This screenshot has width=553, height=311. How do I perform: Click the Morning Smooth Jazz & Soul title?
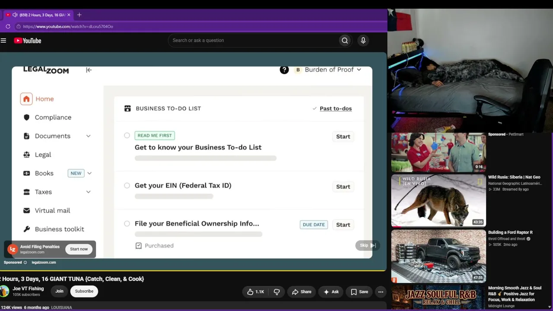pyautogui.click(x=515, y=294)
